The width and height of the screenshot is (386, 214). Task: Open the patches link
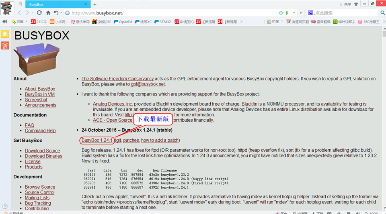(x=131, y=140)
